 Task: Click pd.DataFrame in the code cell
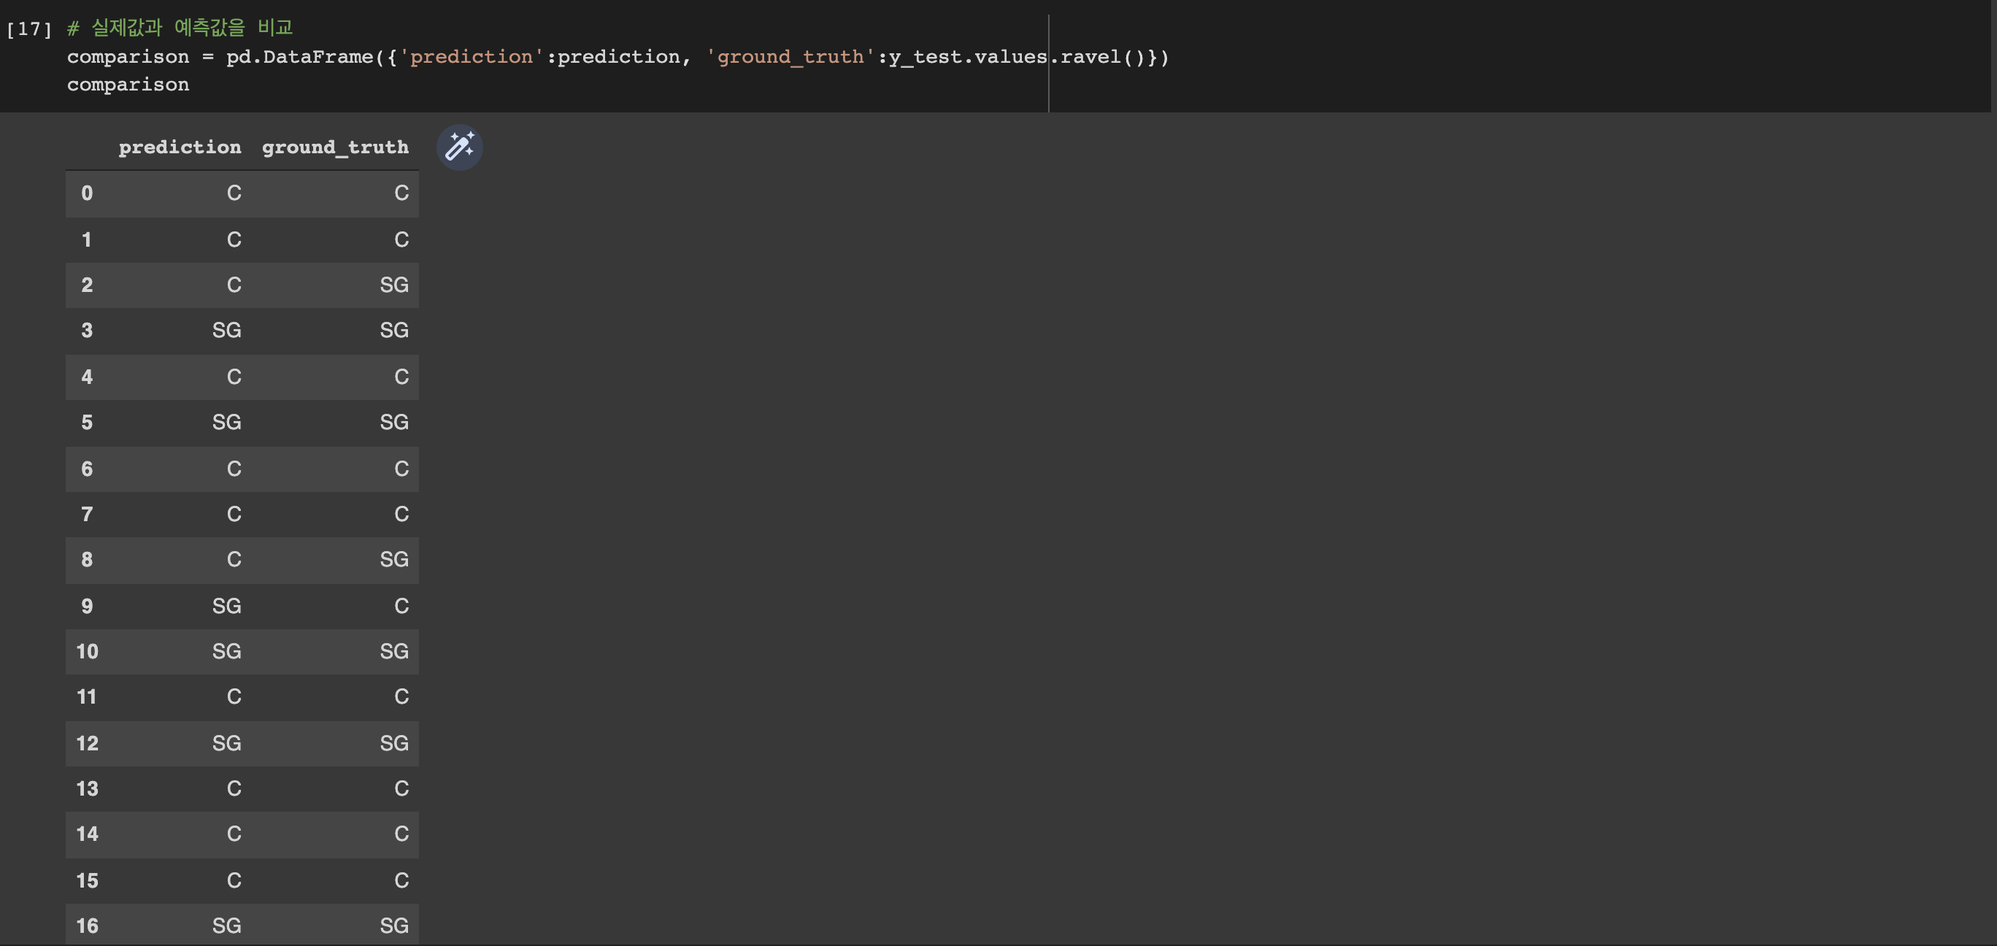[299, 57]
